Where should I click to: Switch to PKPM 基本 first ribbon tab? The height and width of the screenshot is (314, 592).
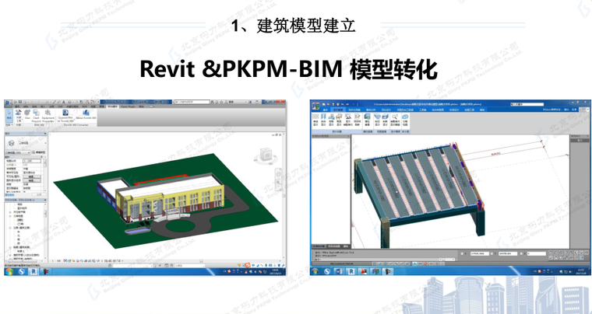point(325,110)
